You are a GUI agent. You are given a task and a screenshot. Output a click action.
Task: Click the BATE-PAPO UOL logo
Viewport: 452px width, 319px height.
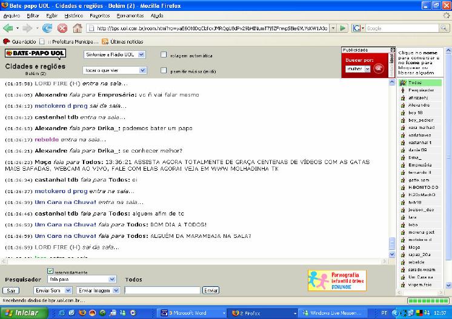[x=35, y=53]
